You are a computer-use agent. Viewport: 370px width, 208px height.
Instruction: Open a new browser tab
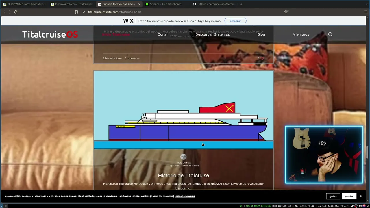[241, 4]
